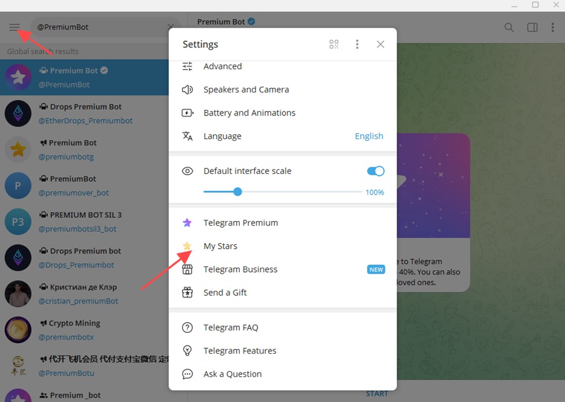The image size is (565, 402).
Task: Select the verified Premium Bot search result
Action: (84, 77)
